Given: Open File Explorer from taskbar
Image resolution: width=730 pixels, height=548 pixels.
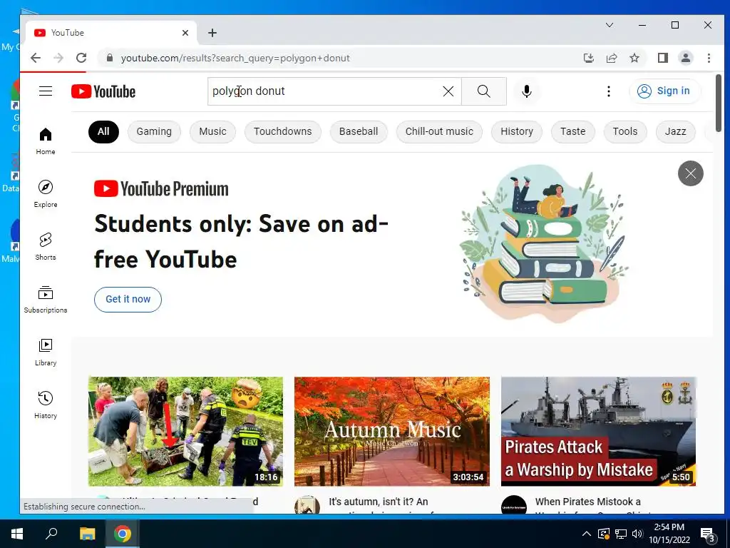Looking at the screenshot, I should (x=87, y=534).
